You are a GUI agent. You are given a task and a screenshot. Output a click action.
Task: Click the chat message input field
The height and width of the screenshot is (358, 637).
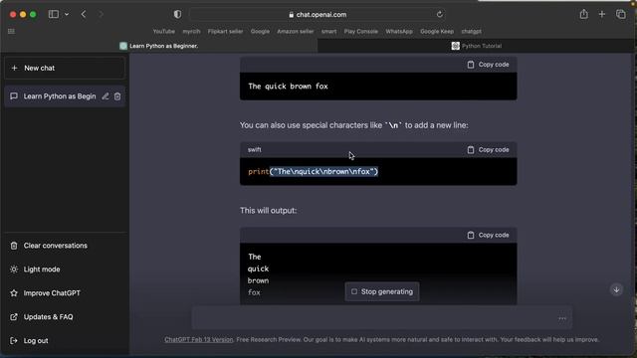click(x=382, y=318)
